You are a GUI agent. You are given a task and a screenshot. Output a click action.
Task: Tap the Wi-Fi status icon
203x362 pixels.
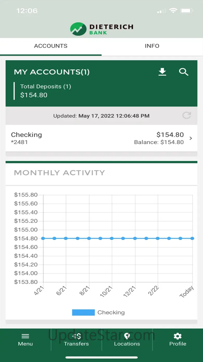173,11
